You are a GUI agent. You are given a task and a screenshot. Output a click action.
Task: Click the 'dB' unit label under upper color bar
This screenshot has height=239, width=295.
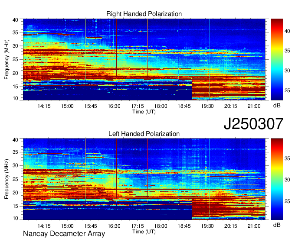pos(277,106)
